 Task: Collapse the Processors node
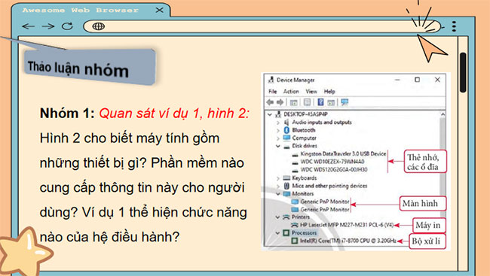click(277, 233)
